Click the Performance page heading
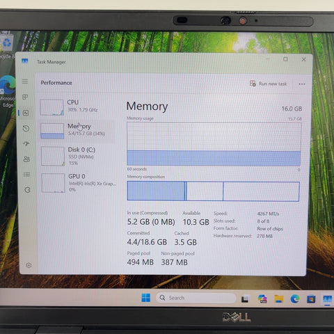334x334 pixels. pos(56,83)
